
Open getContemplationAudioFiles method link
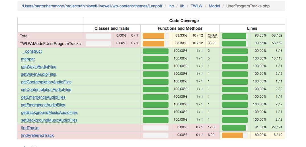coord(46,82)
